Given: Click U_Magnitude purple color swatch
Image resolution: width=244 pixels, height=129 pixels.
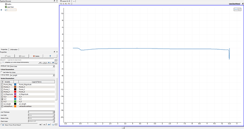Looking at the screenshot, I should [x=15, y=94].
